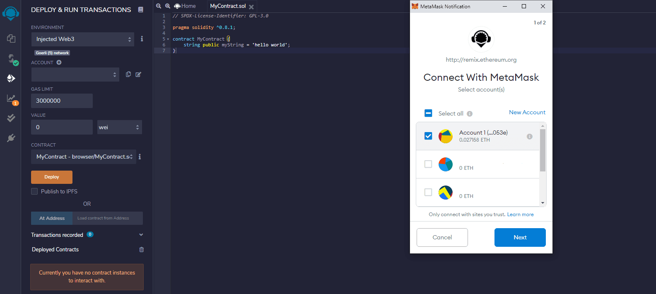Click the 'Deployed Contracts' heading
The image size is (656, 294).
55,250
